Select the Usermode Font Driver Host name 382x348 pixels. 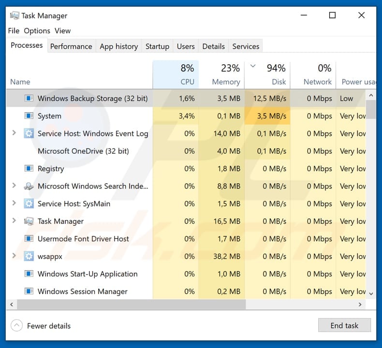83,239
